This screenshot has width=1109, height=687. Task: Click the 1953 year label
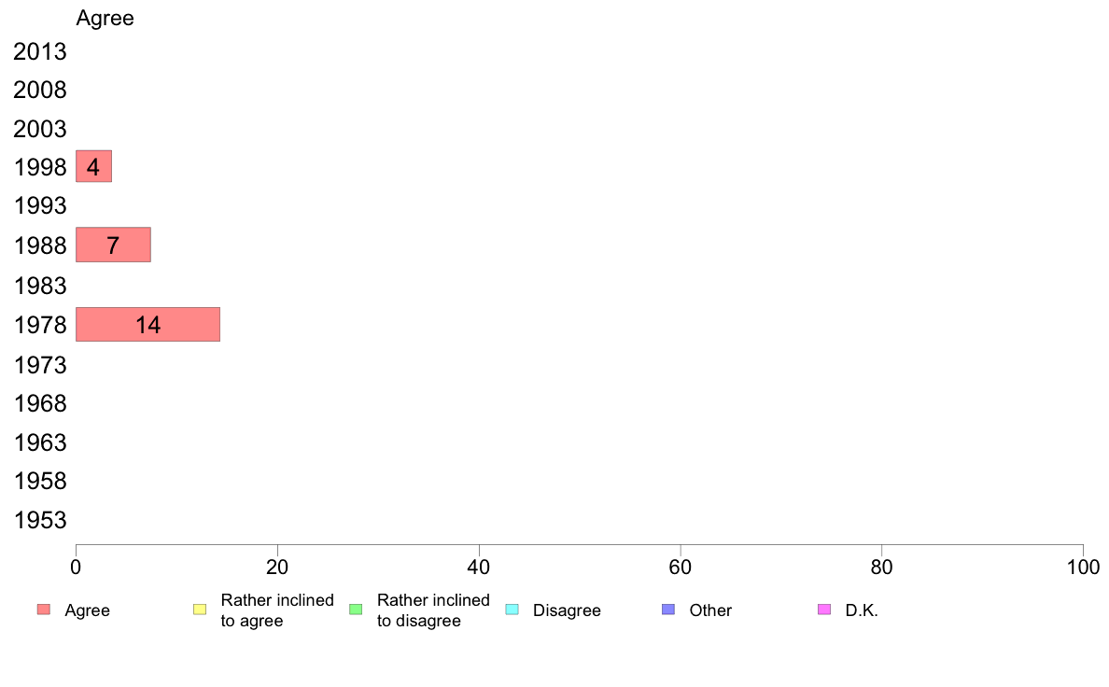tap(39, 520)
